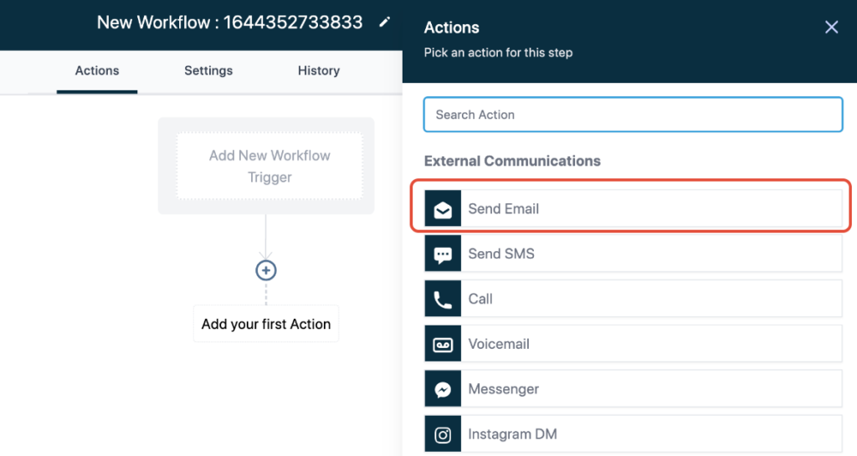Viewport: 857px width, 456px height.
Task: Click the pencil icon to rename workflow
Action: tap(384, 23)
